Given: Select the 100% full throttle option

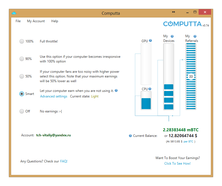Looking at the screenshot, I should point(22,41).
